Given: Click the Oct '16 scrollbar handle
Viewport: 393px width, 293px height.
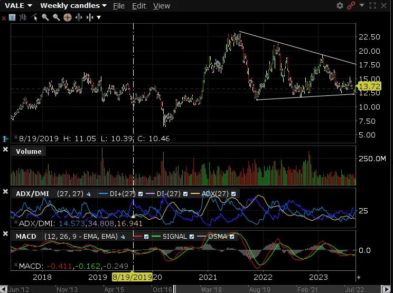Looking at the screenshot, I should coord(175,289).
